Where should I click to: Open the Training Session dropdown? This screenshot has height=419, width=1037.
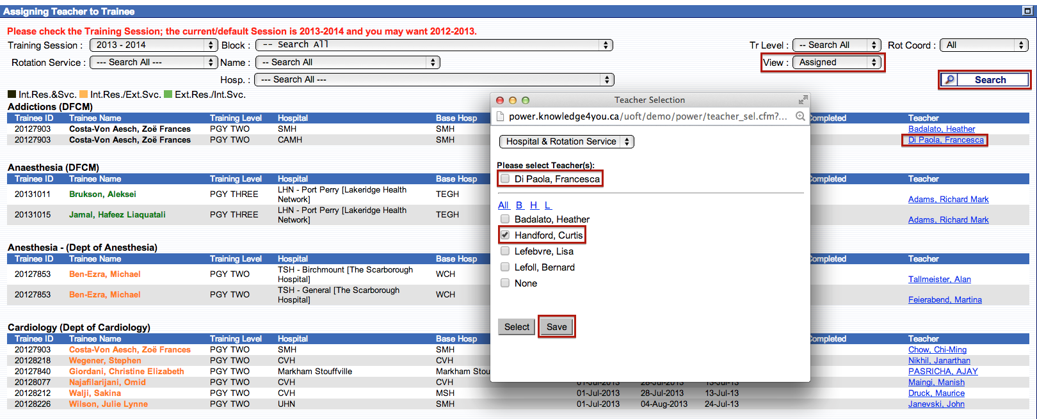pos(154,45)
